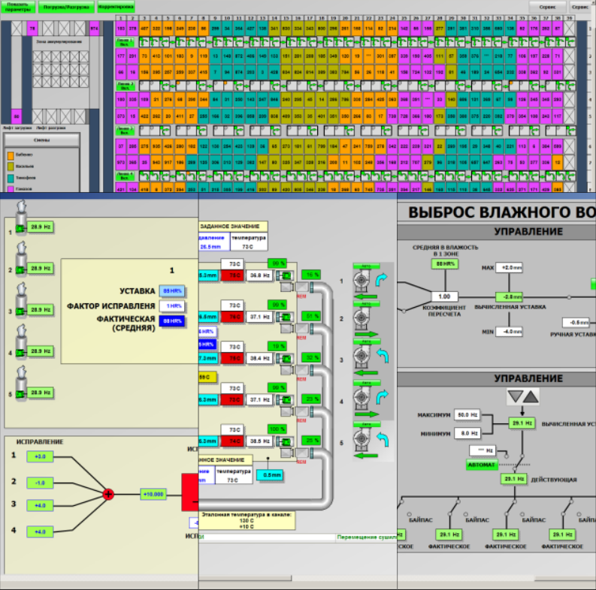
Task: Toggle the Линия 1 Вкл. green button
Action: pos(125,42)
